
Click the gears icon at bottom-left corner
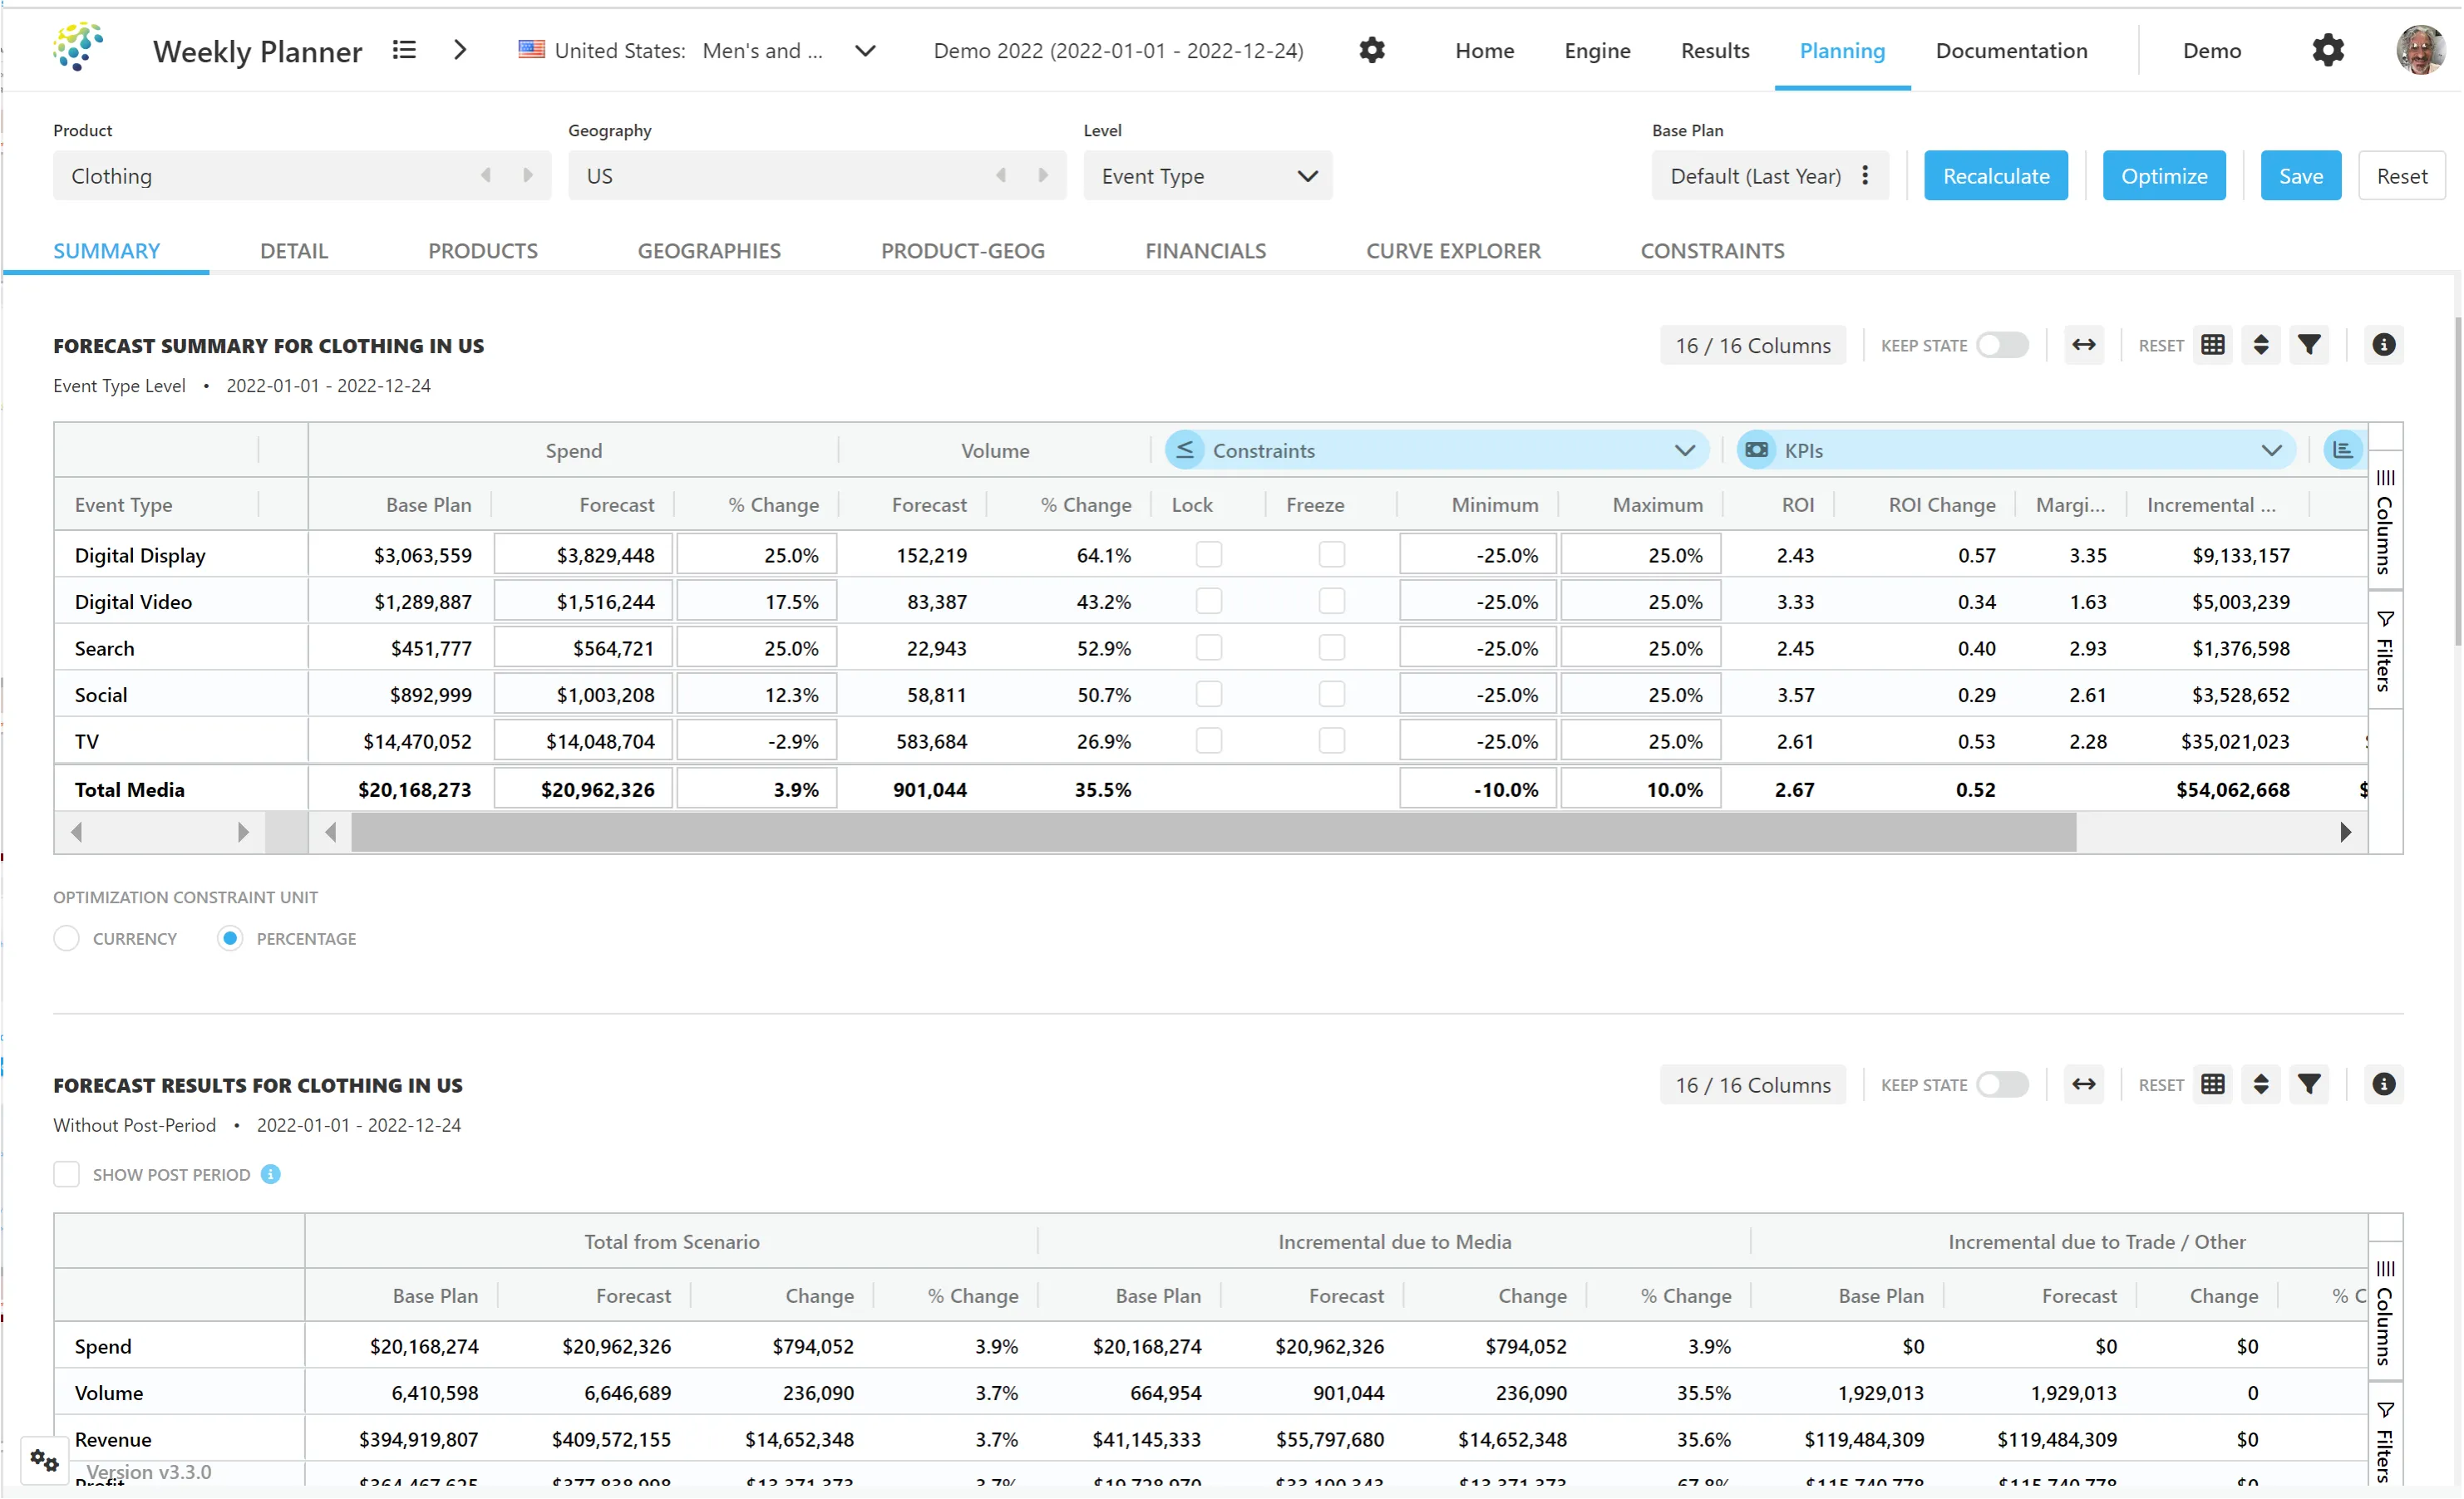tap(44, 1461)
